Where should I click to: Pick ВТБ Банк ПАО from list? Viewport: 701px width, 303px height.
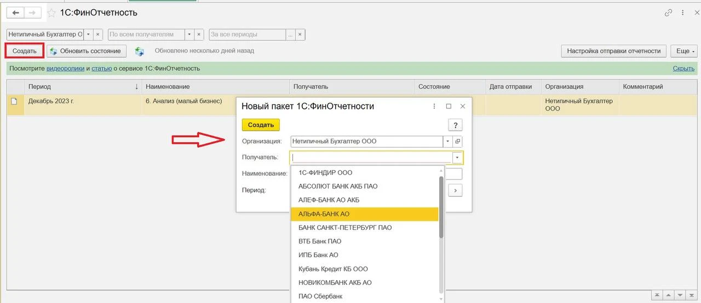point(365,241)
